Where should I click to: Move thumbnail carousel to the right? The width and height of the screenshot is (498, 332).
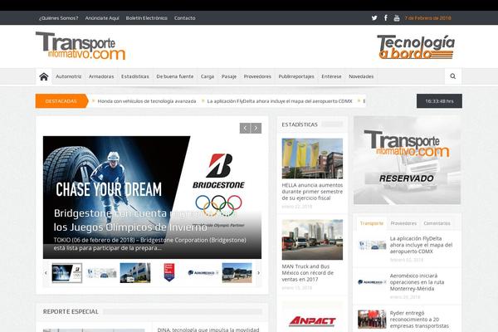pyautogui.click(x=258, y=273)
